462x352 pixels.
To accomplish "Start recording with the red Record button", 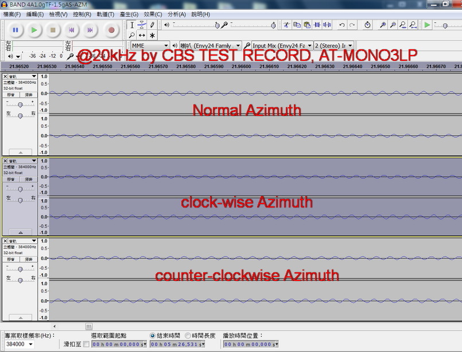I will click(x=111, y=30).
